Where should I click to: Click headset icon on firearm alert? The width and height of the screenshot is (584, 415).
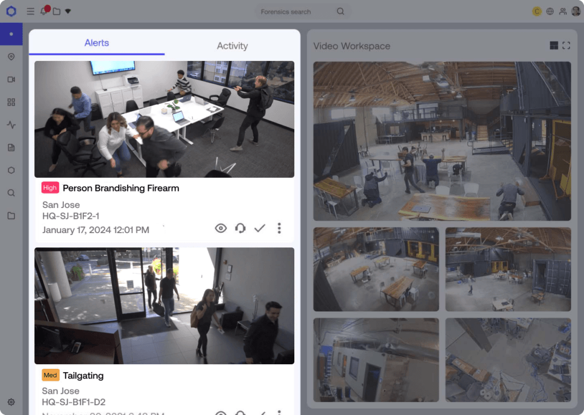coord(240,228)
